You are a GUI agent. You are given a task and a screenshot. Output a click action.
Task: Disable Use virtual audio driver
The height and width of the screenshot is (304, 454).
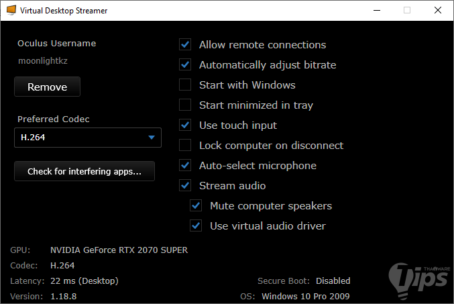tap(196, 225)
